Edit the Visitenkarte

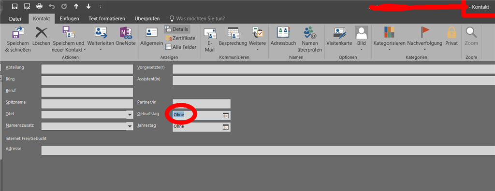(339, 36)
